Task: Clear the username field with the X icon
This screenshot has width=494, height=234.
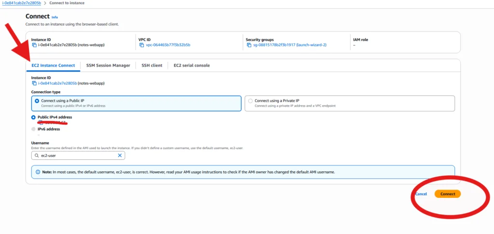Action: 120,155
